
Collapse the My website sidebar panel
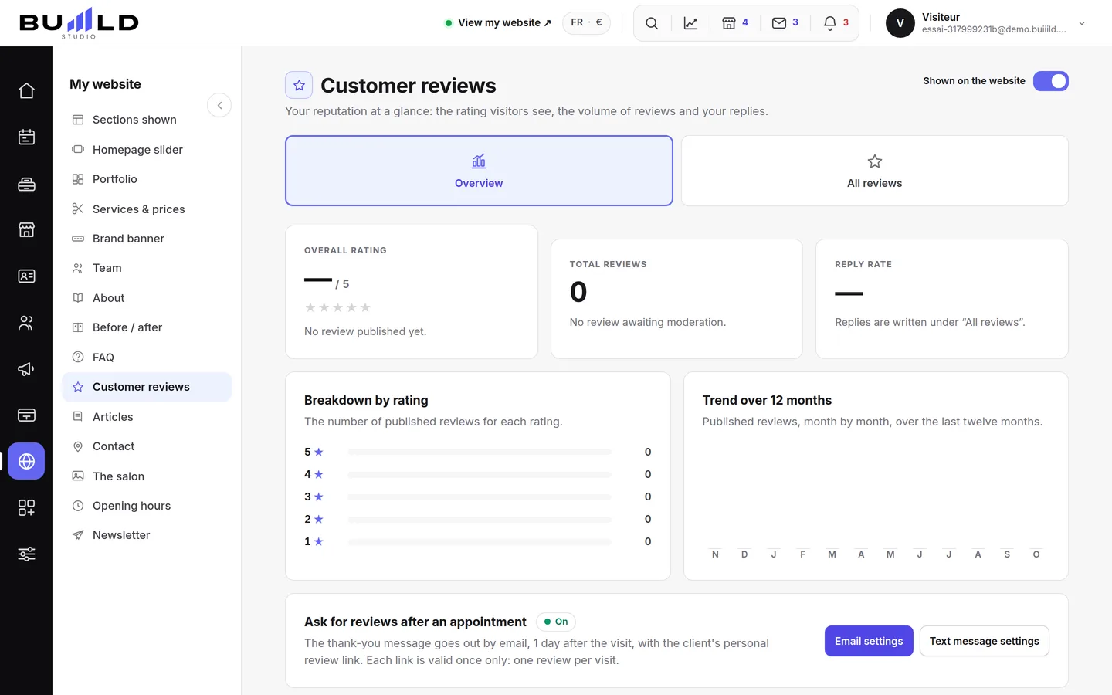coord(219,105)
